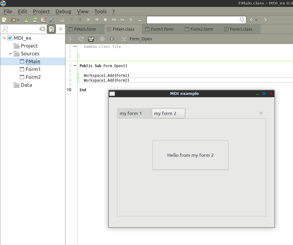This screenshot has width=293, height=245.
Task: Open Preferences wrench and screwdriver icon
Action: pos(52,20)
